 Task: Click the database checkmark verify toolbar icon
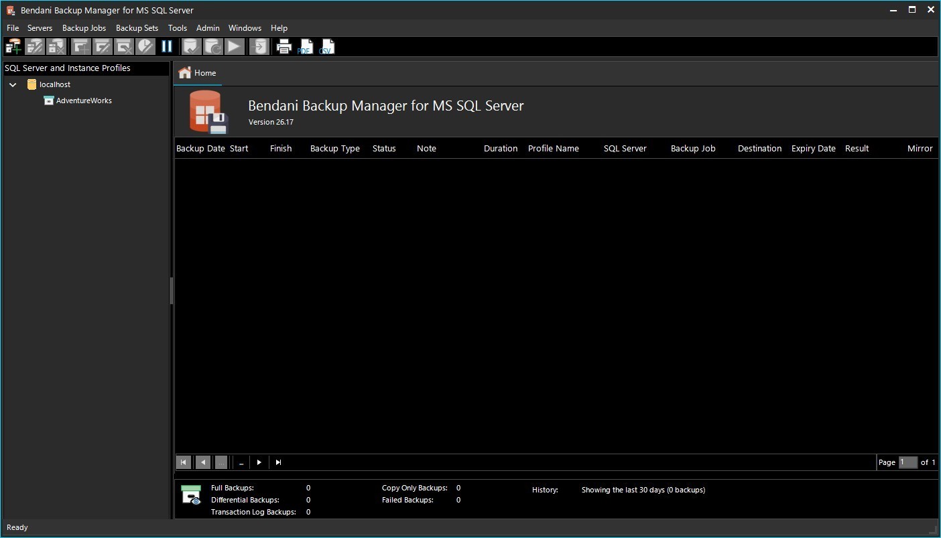[x=192, y=46]
